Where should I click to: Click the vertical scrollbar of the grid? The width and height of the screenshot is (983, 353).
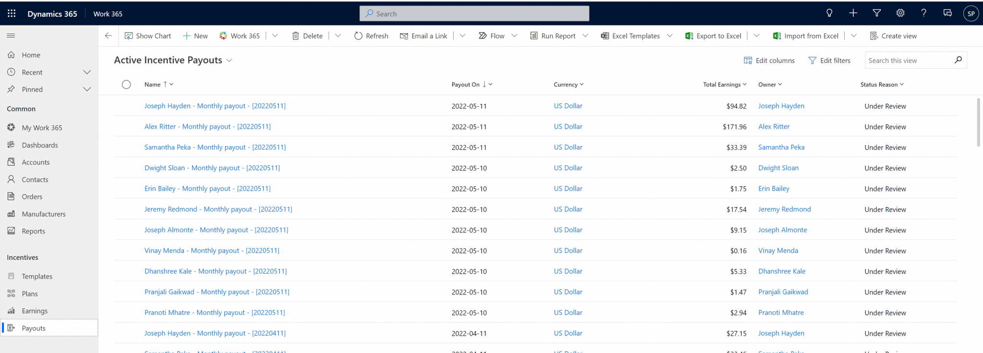point(979,122)
